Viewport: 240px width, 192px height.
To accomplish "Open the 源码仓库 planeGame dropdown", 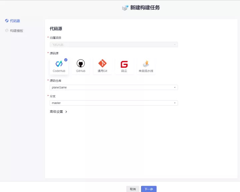I will (x=114, y=87).
